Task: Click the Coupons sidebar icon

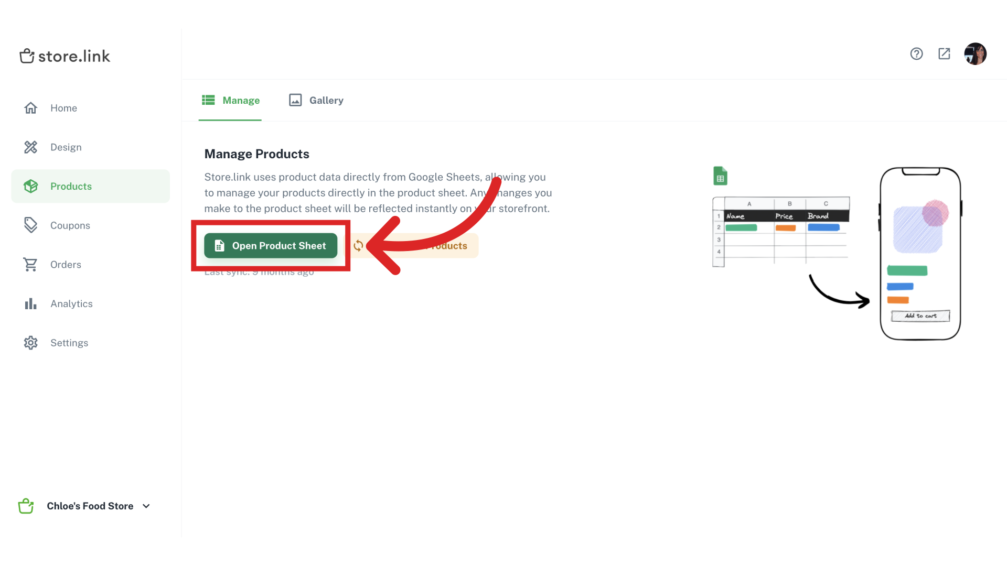Action: pos(30,225)
